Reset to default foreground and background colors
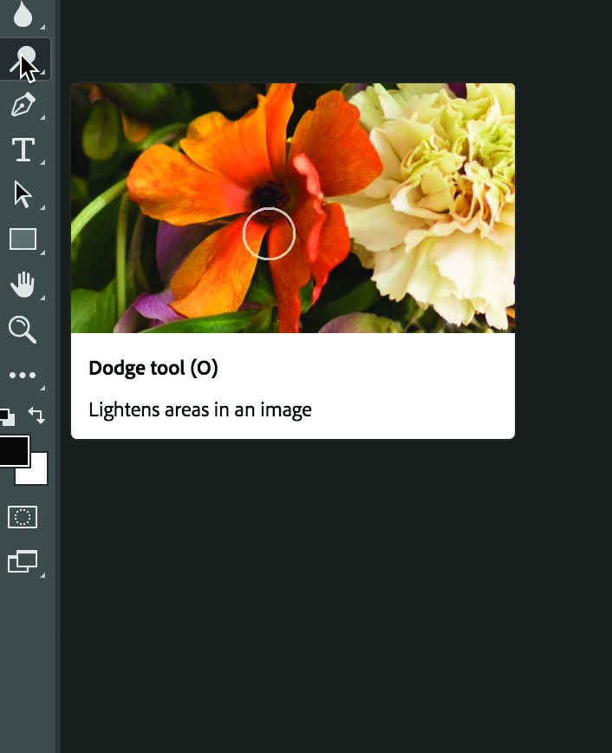Viewport: 612px width, 753px height. click(6, 416)
